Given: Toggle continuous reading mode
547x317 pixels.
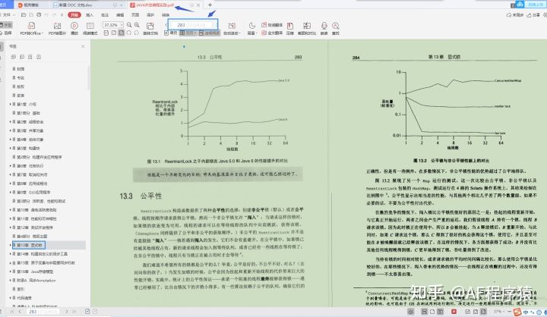Looking at the screenshot, I should (210, 33).
